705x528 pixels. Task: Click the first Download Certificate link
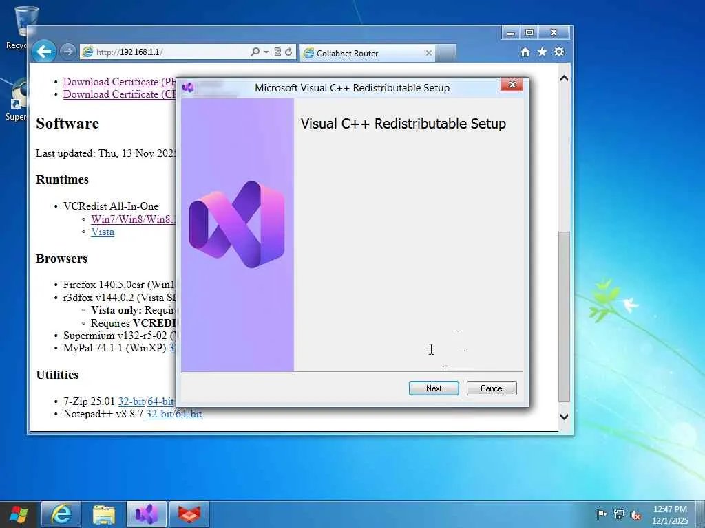point(120,82)
